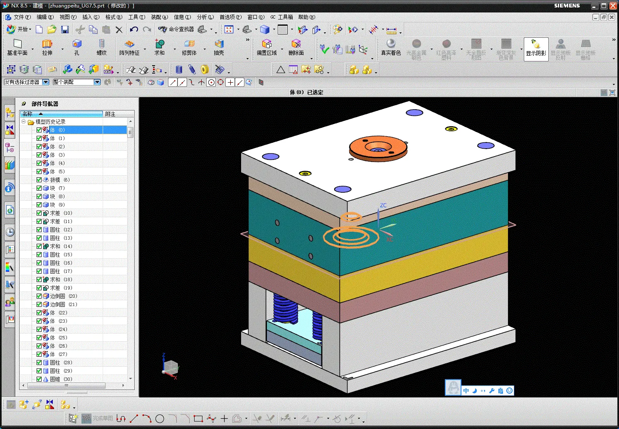Screen dimensions: 619x429
Task: Choose the Shell (抽壳) tool
Action: click(219, 44)
